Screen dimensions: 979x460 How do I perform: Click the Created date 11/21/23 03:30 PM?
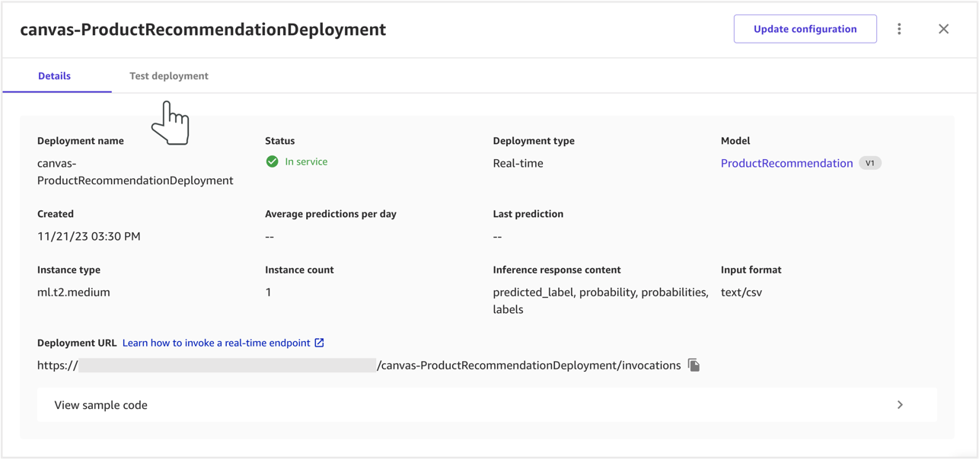click(89, 236)
